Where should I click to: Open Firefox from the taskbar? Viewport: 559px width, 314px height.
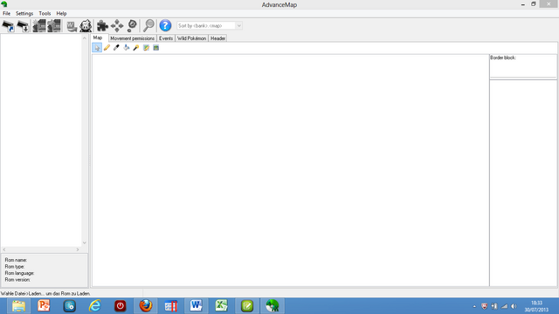pyautogui.click(x=146, y=306)
